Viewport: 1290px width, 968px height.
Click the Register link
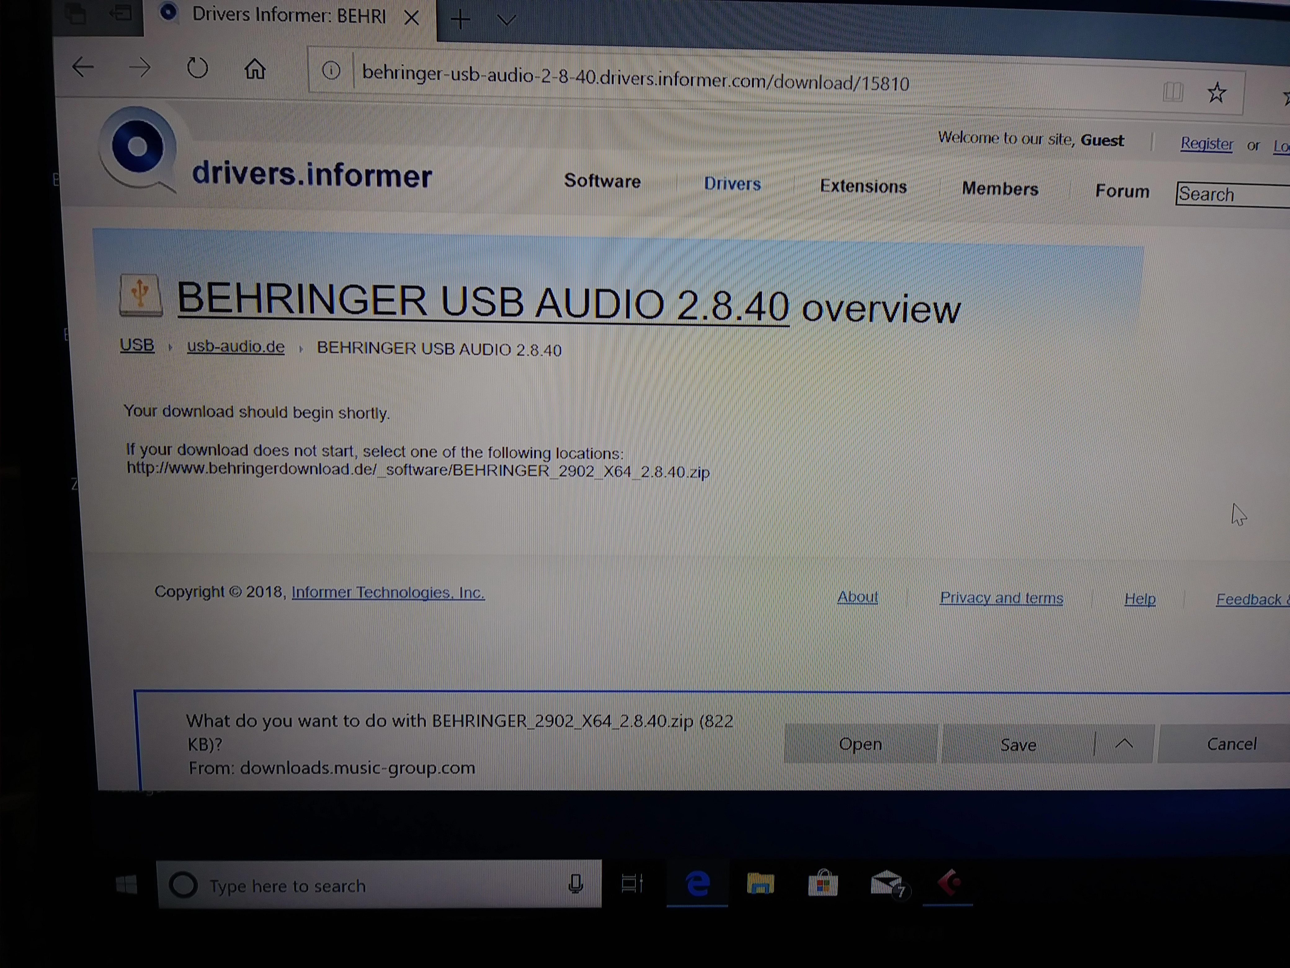tap(1206, 144)
